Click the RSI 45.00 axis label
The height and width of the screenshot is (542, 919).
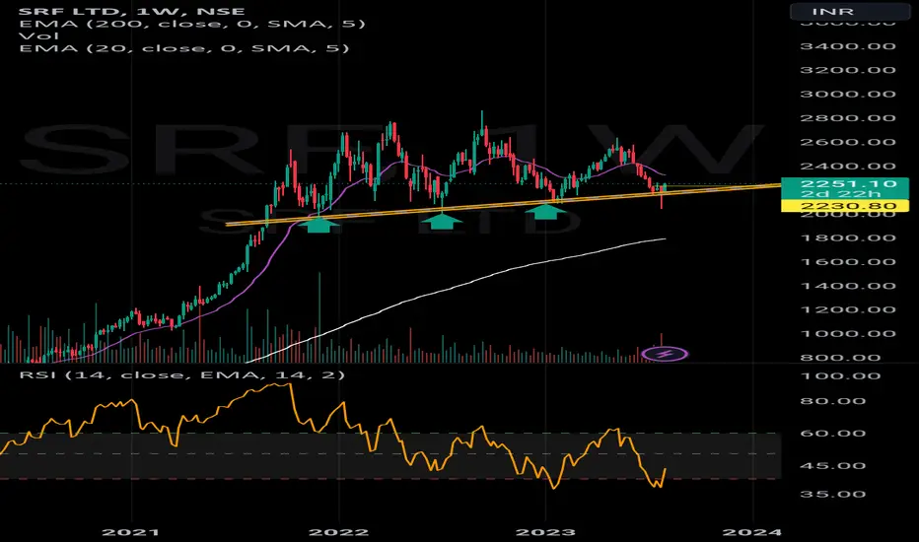(x=833, y=466)
